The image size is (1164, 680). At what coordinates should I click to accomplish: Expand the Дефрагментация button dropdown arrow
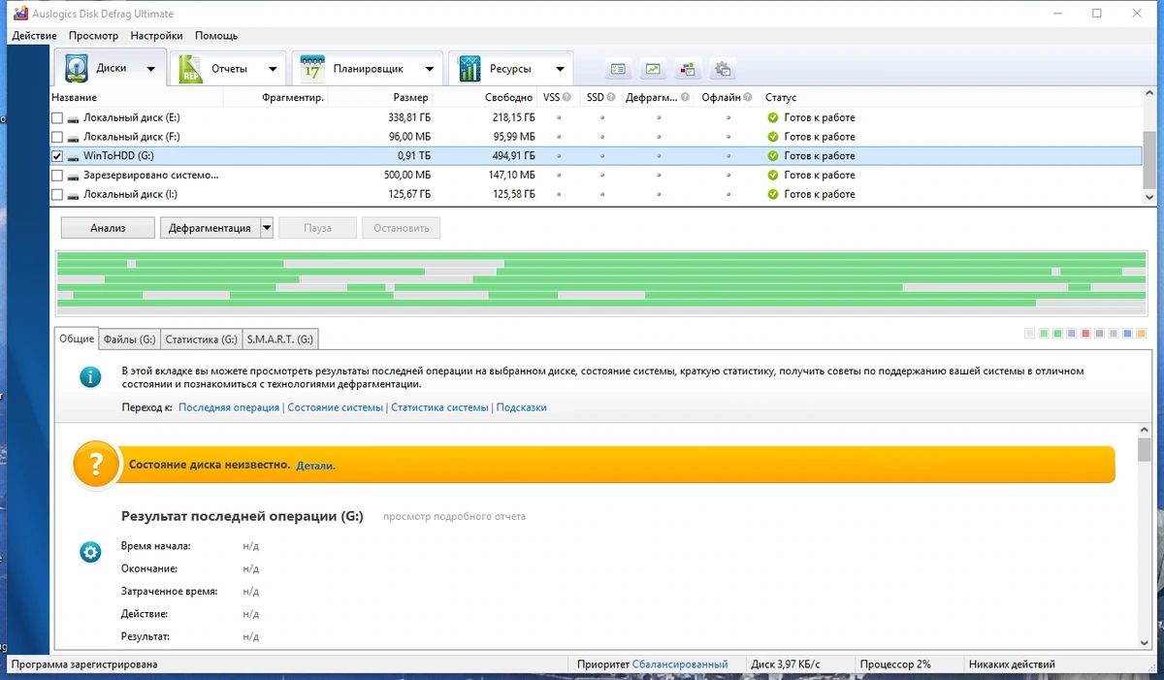coord(266,228)
